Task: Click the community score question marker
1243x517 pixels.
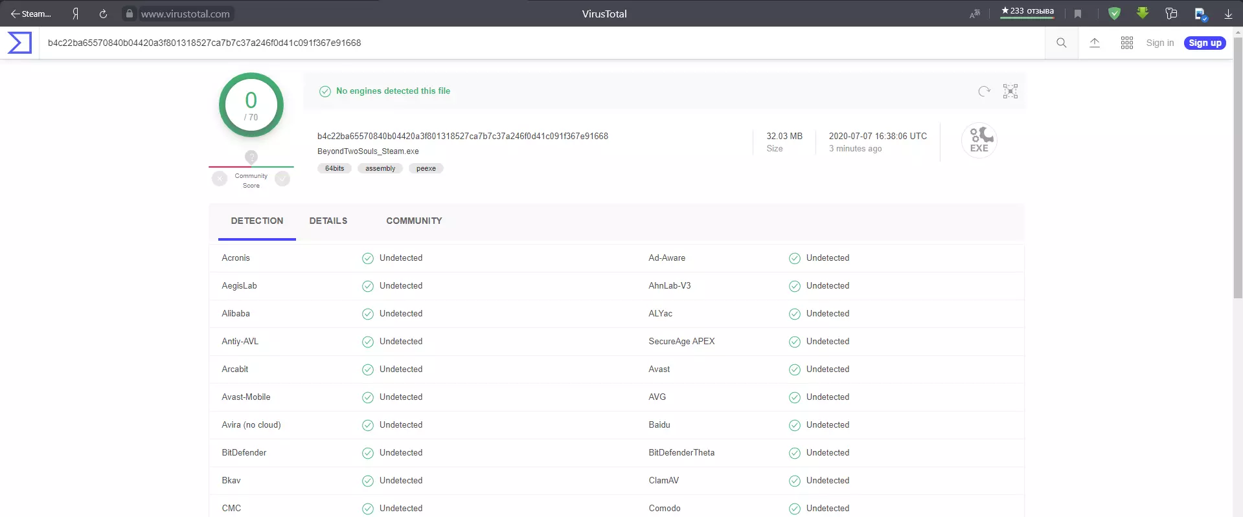Action: (251, 157)
